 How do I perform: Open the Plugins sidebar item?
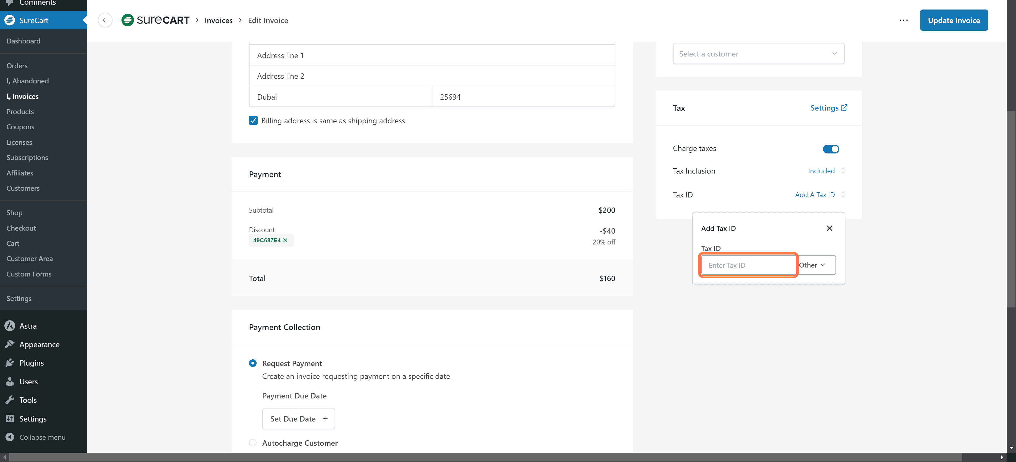(32, 363)
